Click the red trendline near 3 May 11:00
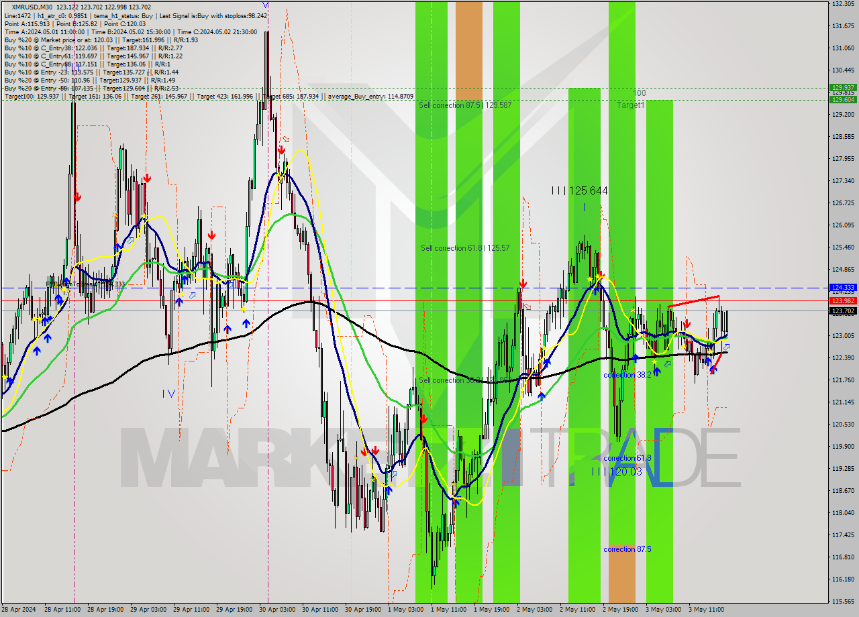Viewport: 859px width, 617px height. click(694, 301)
